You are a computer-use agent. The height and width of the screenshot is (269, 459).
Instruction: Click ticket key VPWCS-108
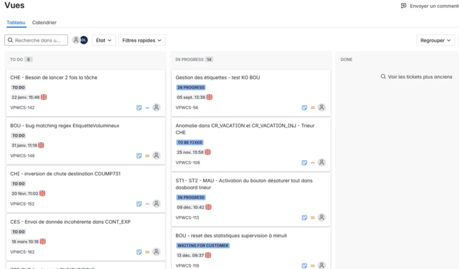tap(188, 163)
